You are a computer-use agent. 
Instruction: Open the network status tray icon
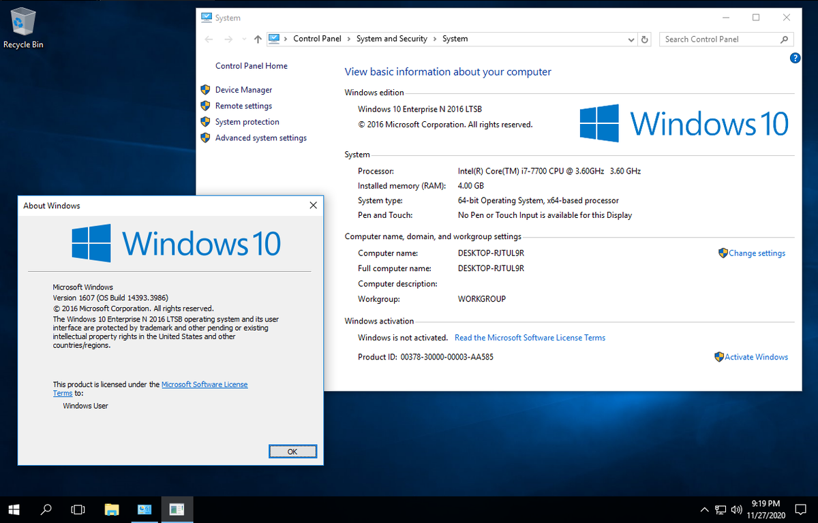721,509
